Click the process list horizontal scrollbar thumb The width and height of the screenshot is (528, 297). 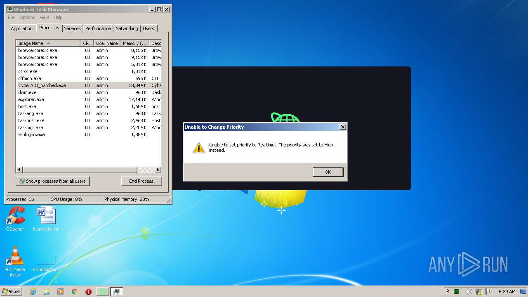point(80,170)
